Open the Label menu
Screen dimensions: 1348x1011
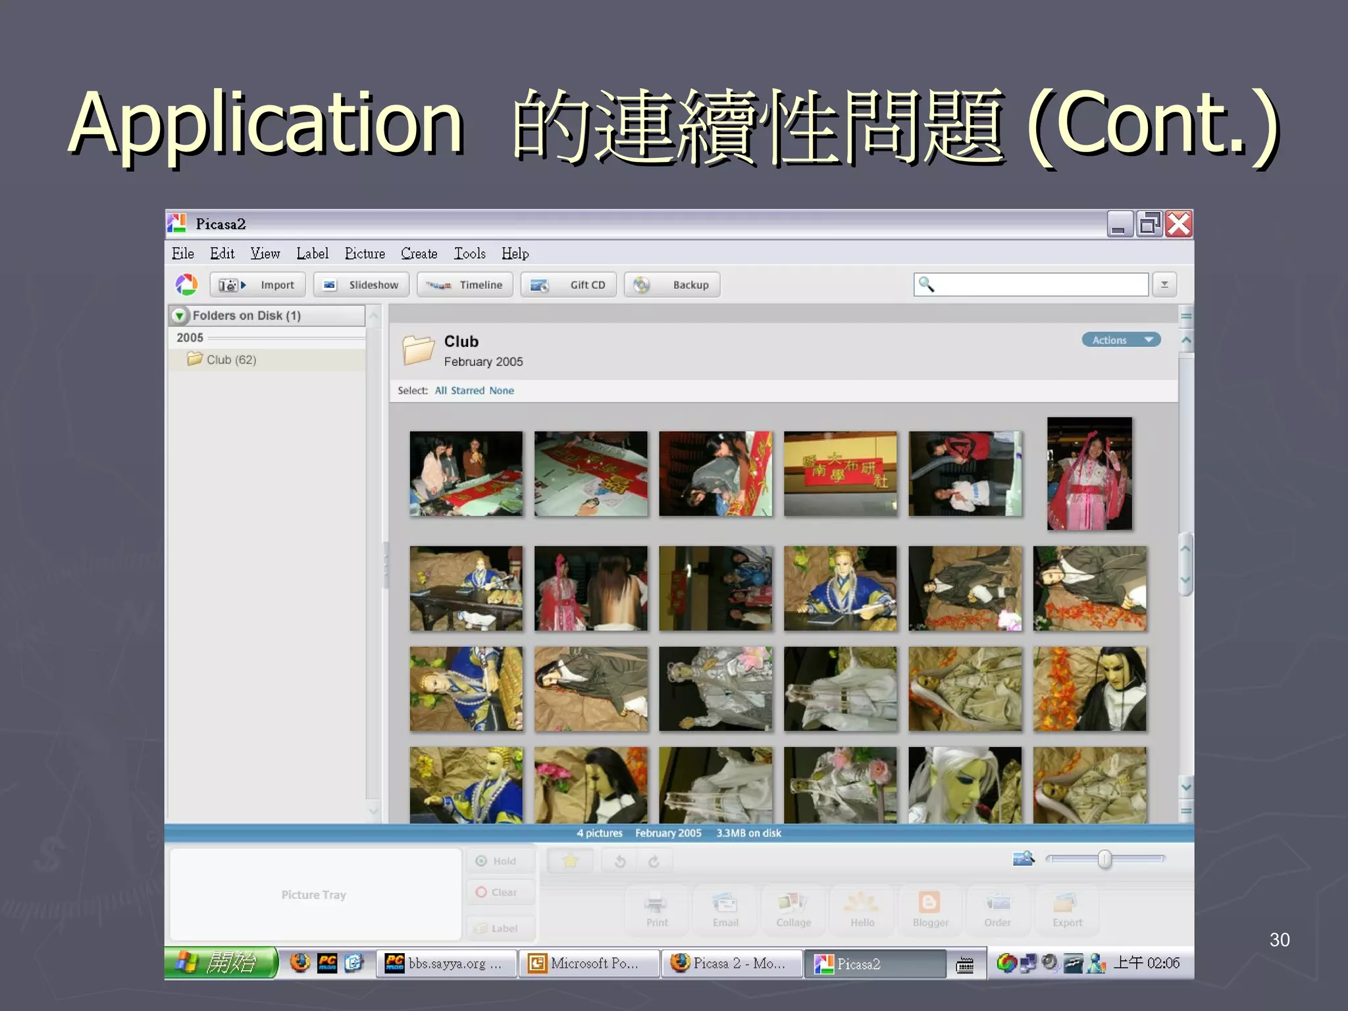click(x=312, y=253)
